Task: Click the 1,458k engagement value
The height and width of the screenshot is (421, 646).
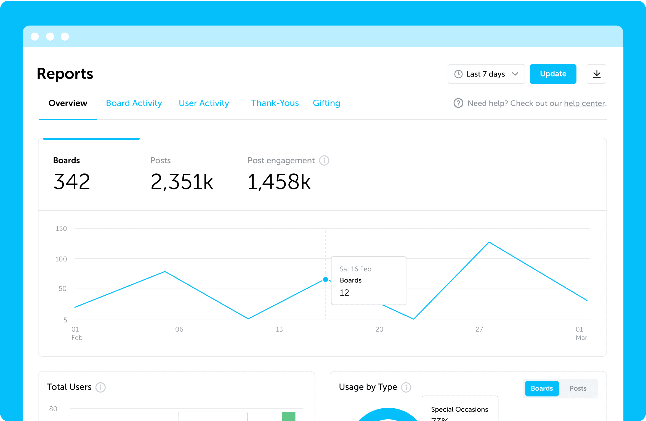Action: click(x=279, y=182)
